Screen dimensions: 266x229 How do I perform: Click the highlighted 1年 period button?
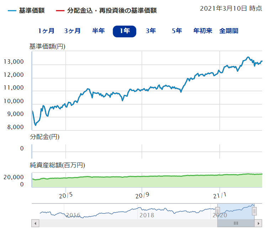tap(124, 31)
